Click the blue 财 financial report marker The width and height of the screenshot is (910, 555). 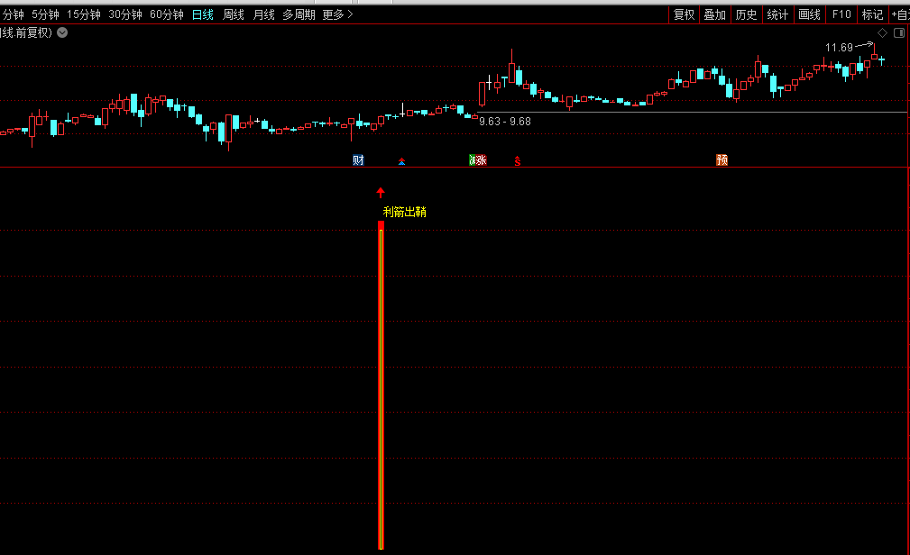tap(358, 160)
